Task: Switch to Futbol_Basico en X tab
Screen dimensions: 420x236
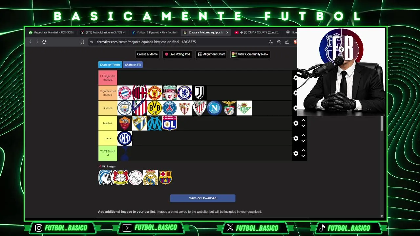Action: (x=103, y=32)
